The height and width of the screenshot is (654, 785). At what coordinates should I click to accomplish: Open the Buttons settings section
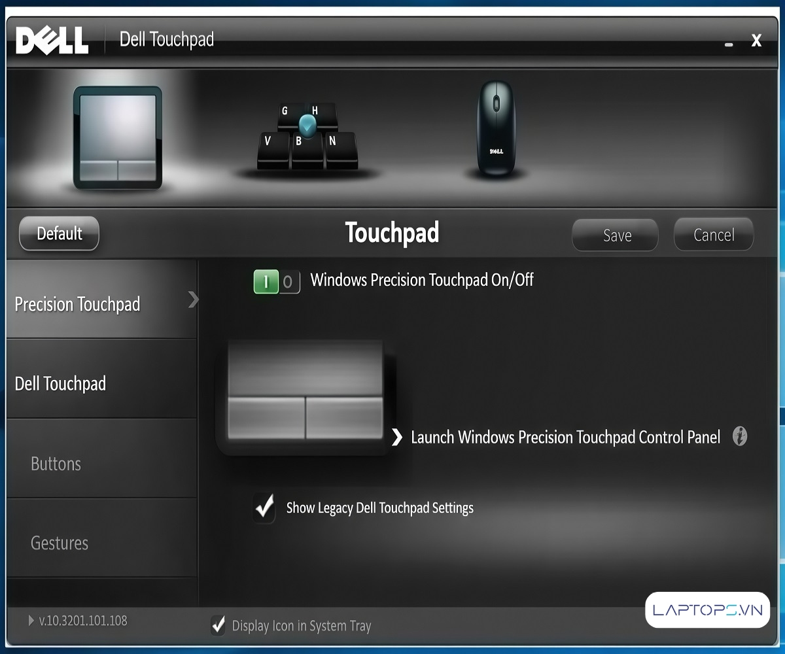(x=56, y=464)
